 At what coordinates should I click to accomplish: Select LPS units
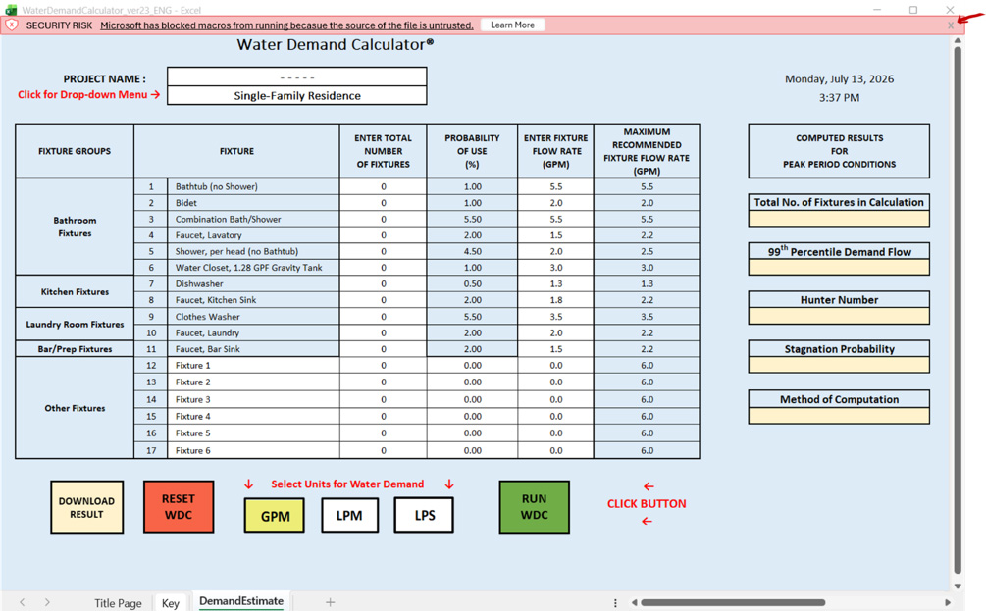(x=424, y=516)
